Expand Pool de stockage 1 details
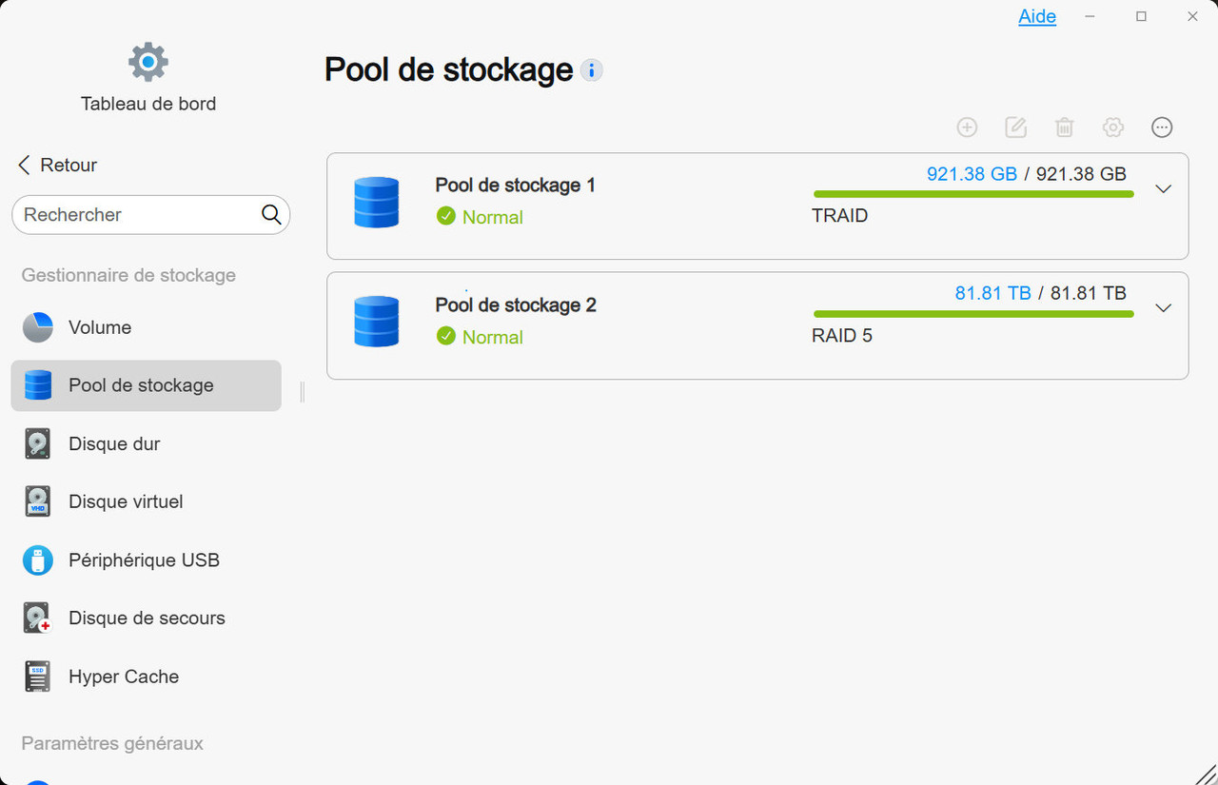The image size is (1218, 785). coord(1163,189)
